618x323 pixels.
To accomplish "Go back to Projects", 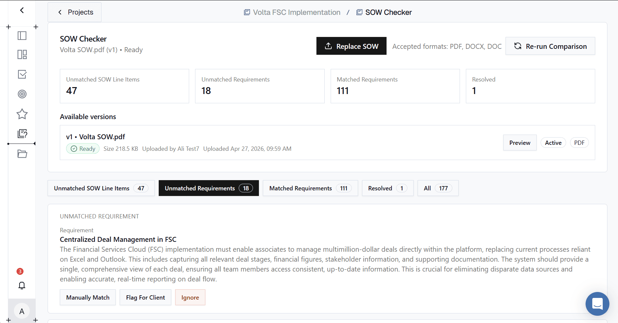I will (x=75, y=12).
